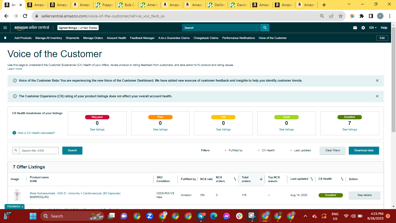Open the EN language dropdown
This screenshot has width=396, height=223.
(373, 28)
